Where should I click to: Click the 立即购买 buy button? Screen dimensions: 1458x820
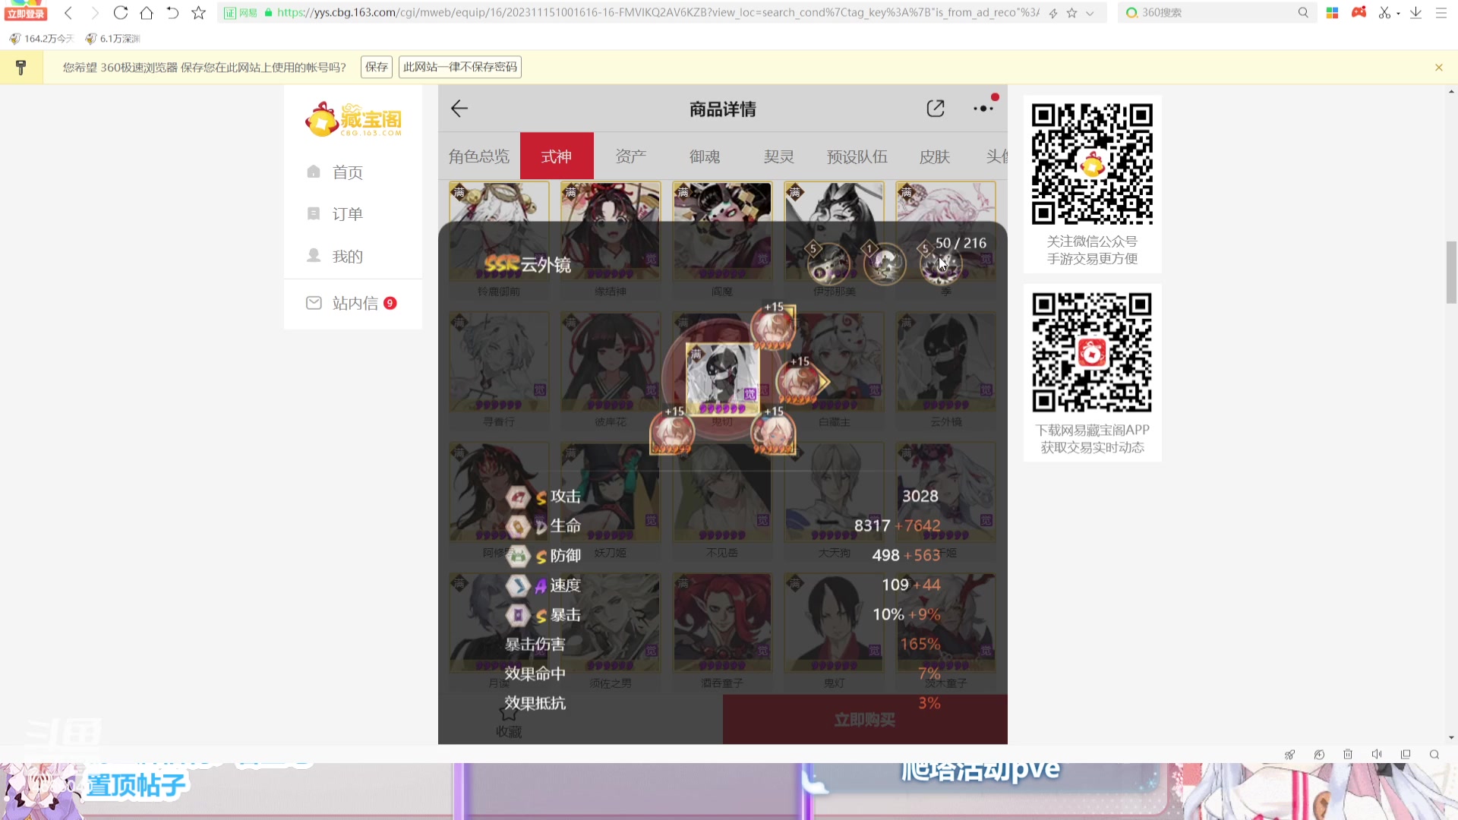point(865,720)
